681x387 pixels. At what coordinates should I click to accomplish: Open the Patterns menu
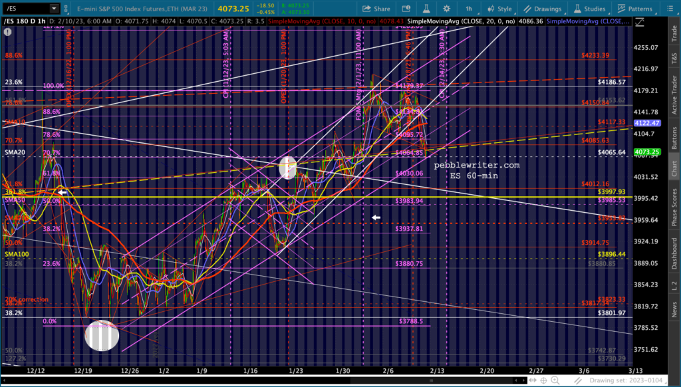tap(634, 9)
